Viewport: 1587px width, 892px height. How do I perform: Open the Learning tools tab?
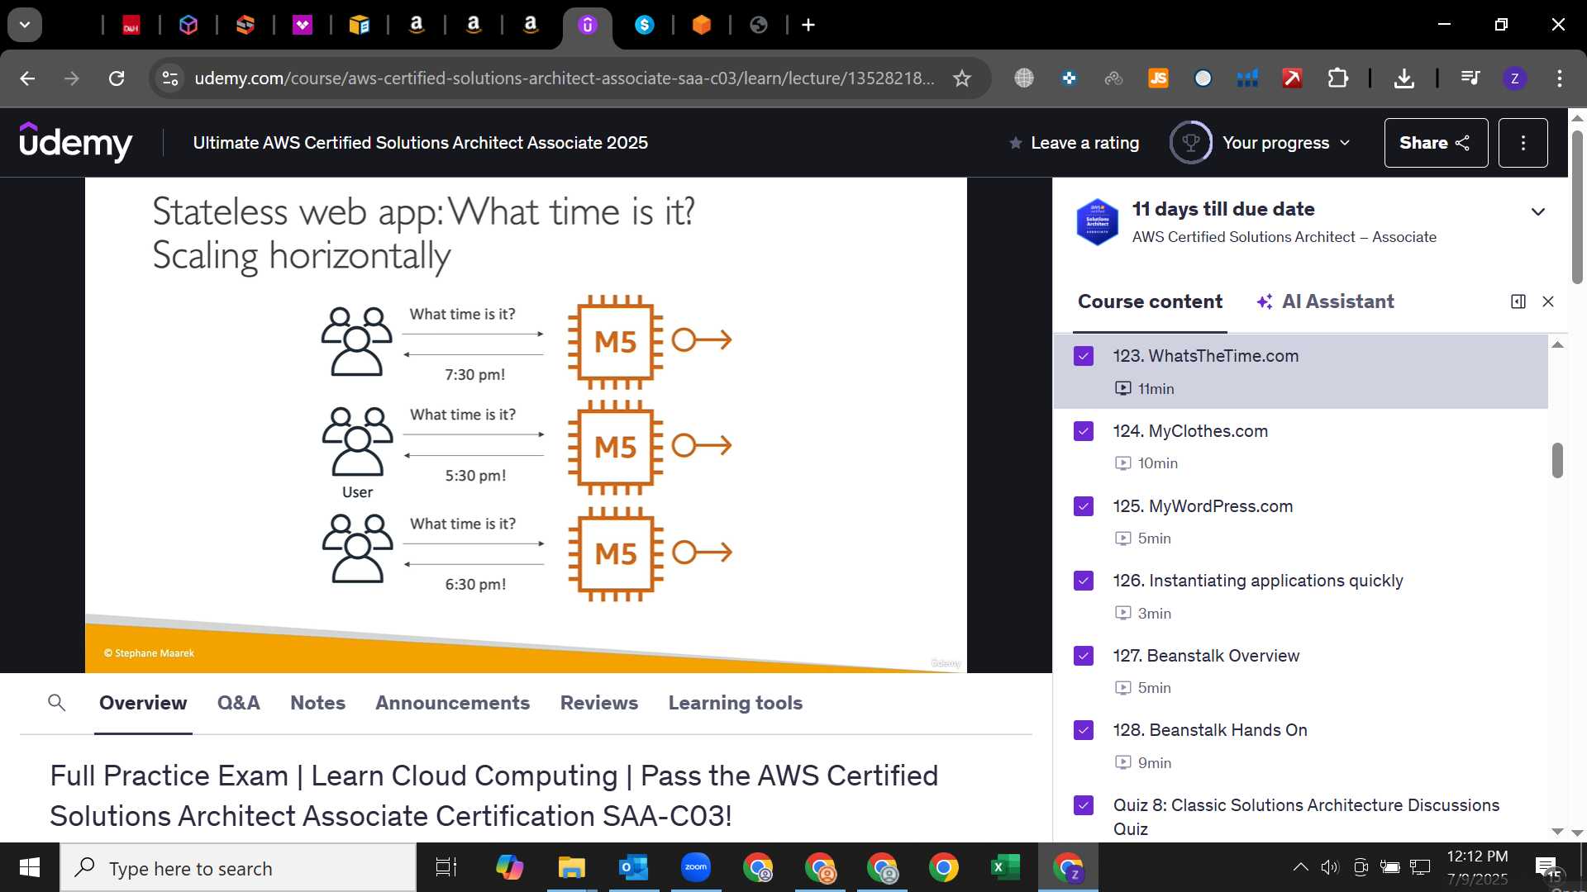[736, 703]
